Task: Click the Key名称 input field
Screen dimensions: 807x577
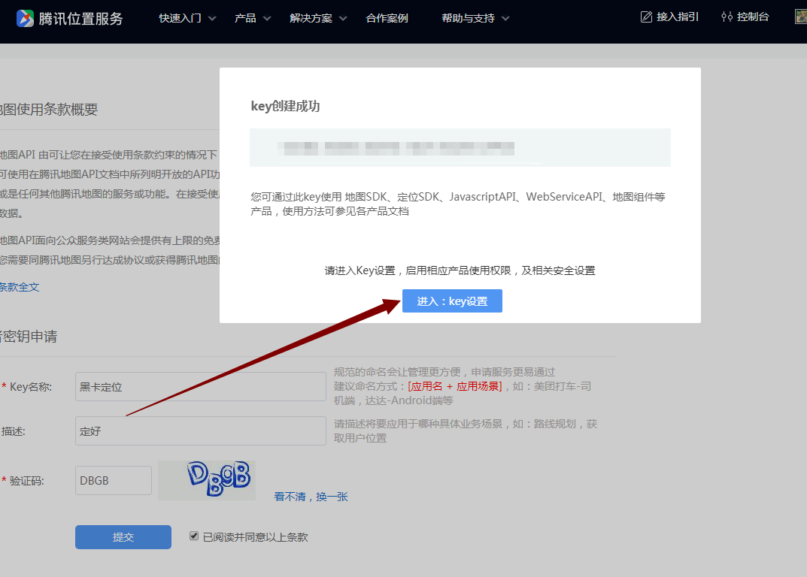Action: point(200,387)
